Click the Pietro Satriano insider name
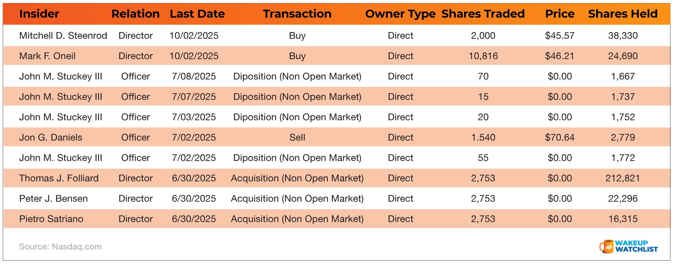The width and height of the screenshot is (674, 264). [51, 219]
